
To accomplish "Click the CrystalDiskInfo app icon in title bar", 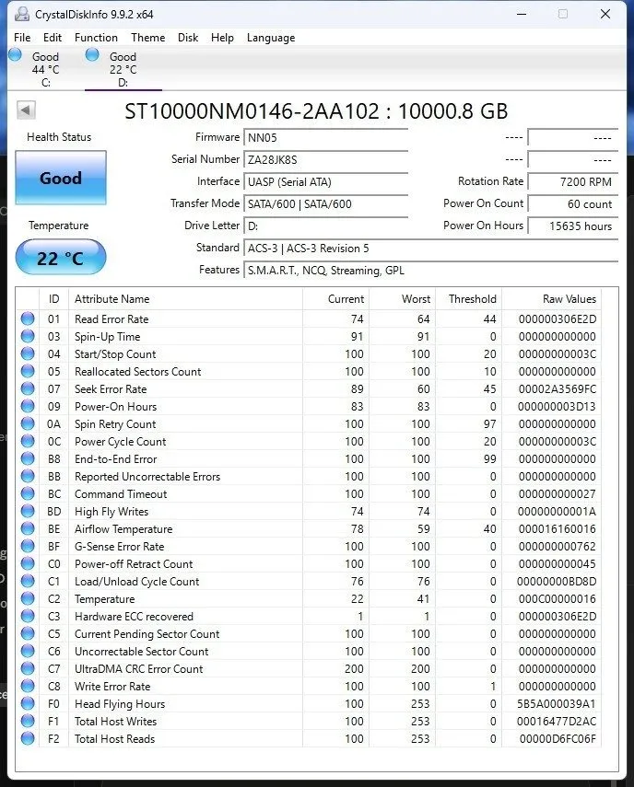I will (21, 14).
